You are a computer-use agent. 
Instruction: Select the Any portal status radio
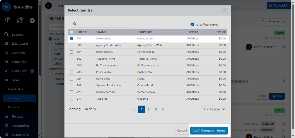[50, 39]
